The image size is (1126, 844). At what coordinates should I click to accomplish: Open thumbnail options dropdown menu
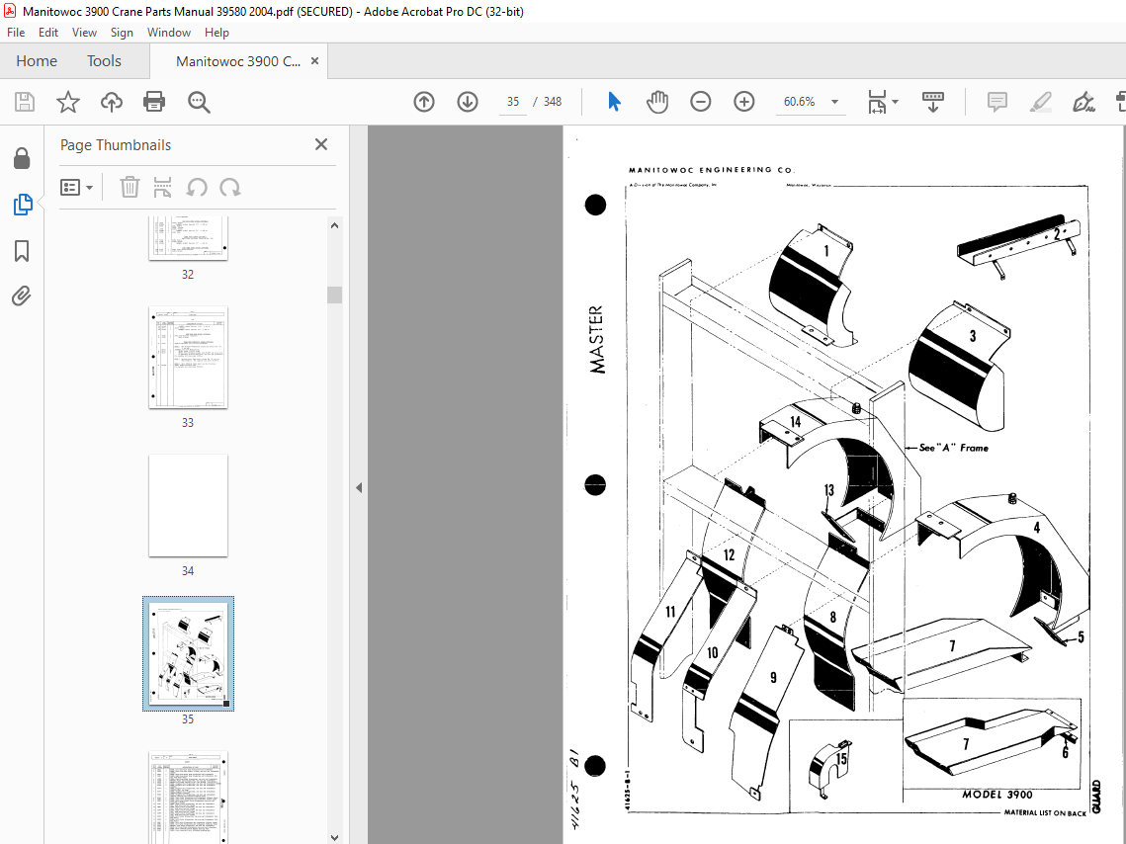pos(77,188)
